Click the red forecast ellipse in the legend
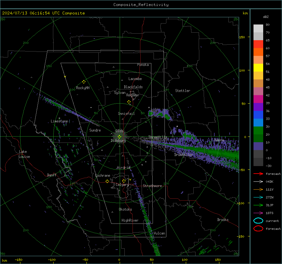 (258, 229)
